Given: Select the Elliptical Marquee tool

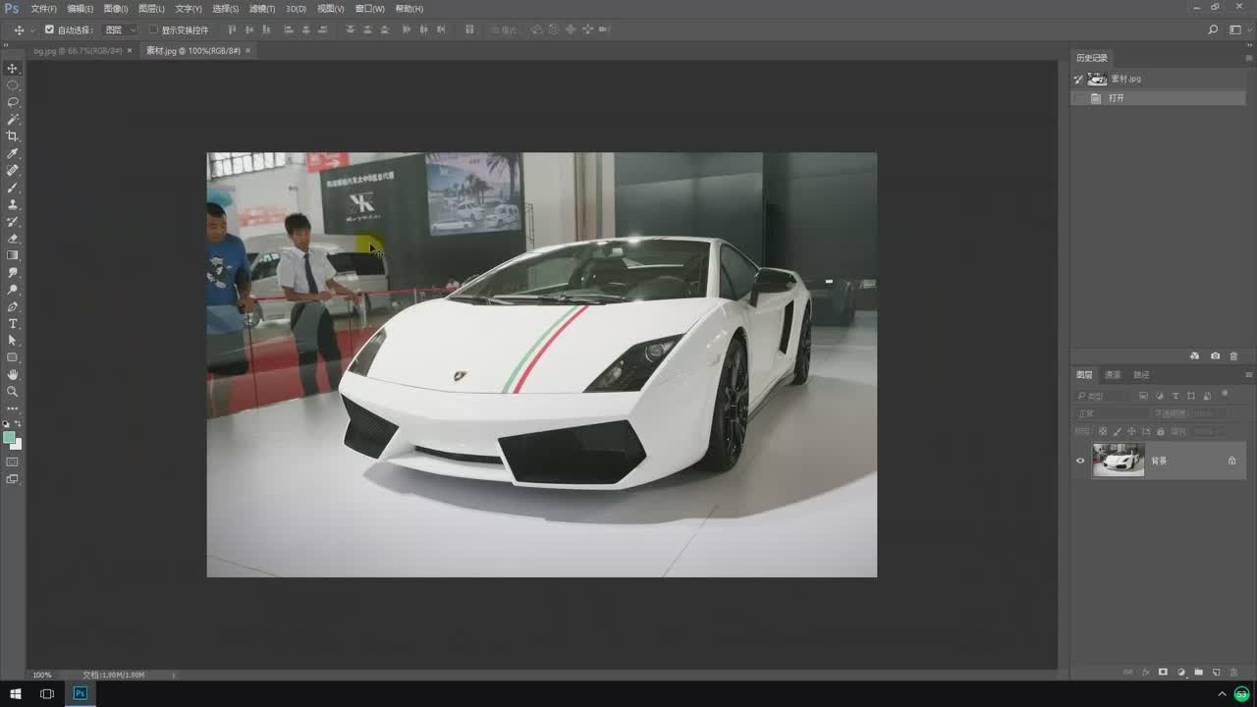Looking at the screenshot, I should (x=13, y=85).
